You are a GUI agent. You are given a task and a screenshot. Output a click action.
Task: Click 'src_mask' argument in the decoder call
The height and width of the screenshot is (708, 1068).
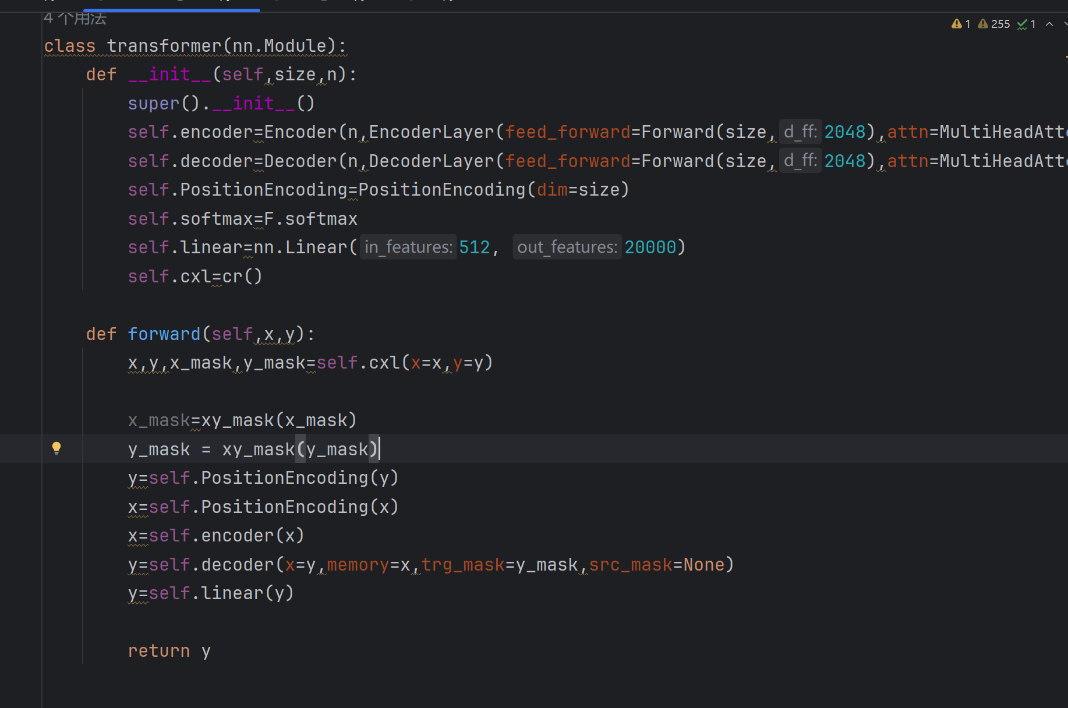point(631,565)
